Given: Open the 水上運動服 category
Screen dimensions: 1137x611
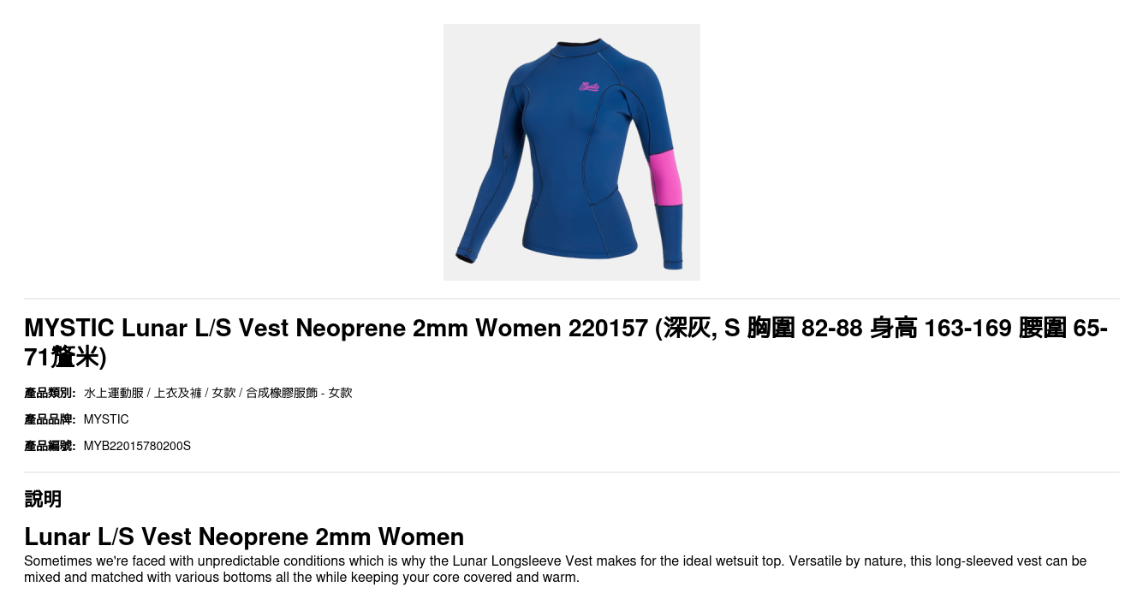Looking at the screenshot, I should click(x=114, y=393).
